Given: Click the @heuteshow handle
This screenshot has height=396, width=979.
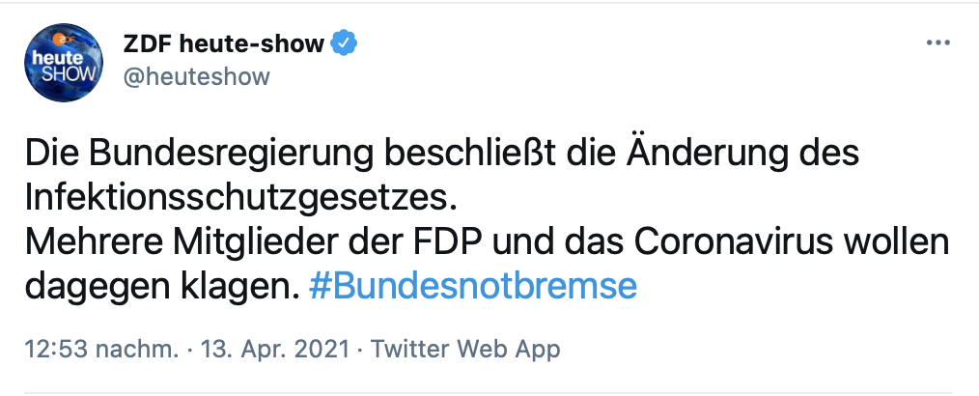Looking at the screenshot, I should (x=196, y=76).
